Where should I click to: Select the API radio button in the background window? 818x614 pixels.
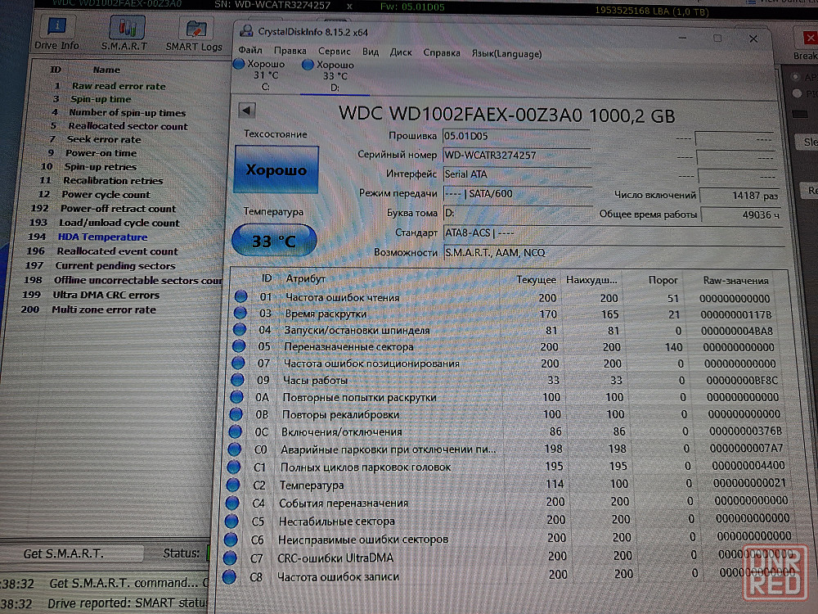click(x=796, y=77)
